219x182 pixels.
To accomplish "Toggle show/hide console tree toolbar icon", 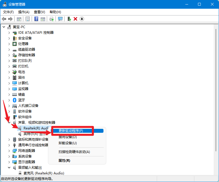I will point(19,19).
